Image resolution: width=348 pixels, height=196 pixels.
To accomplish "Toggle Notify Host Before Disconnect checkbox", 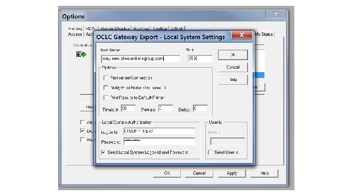I will point(106,88).
